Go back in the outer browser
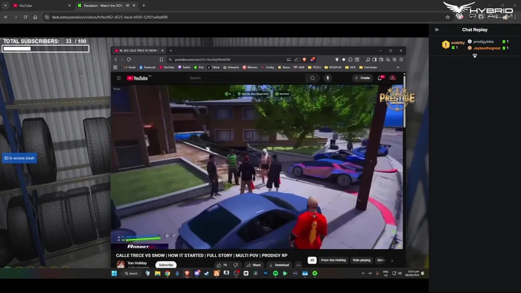The image size is (521, 293). tap(6, 17)
